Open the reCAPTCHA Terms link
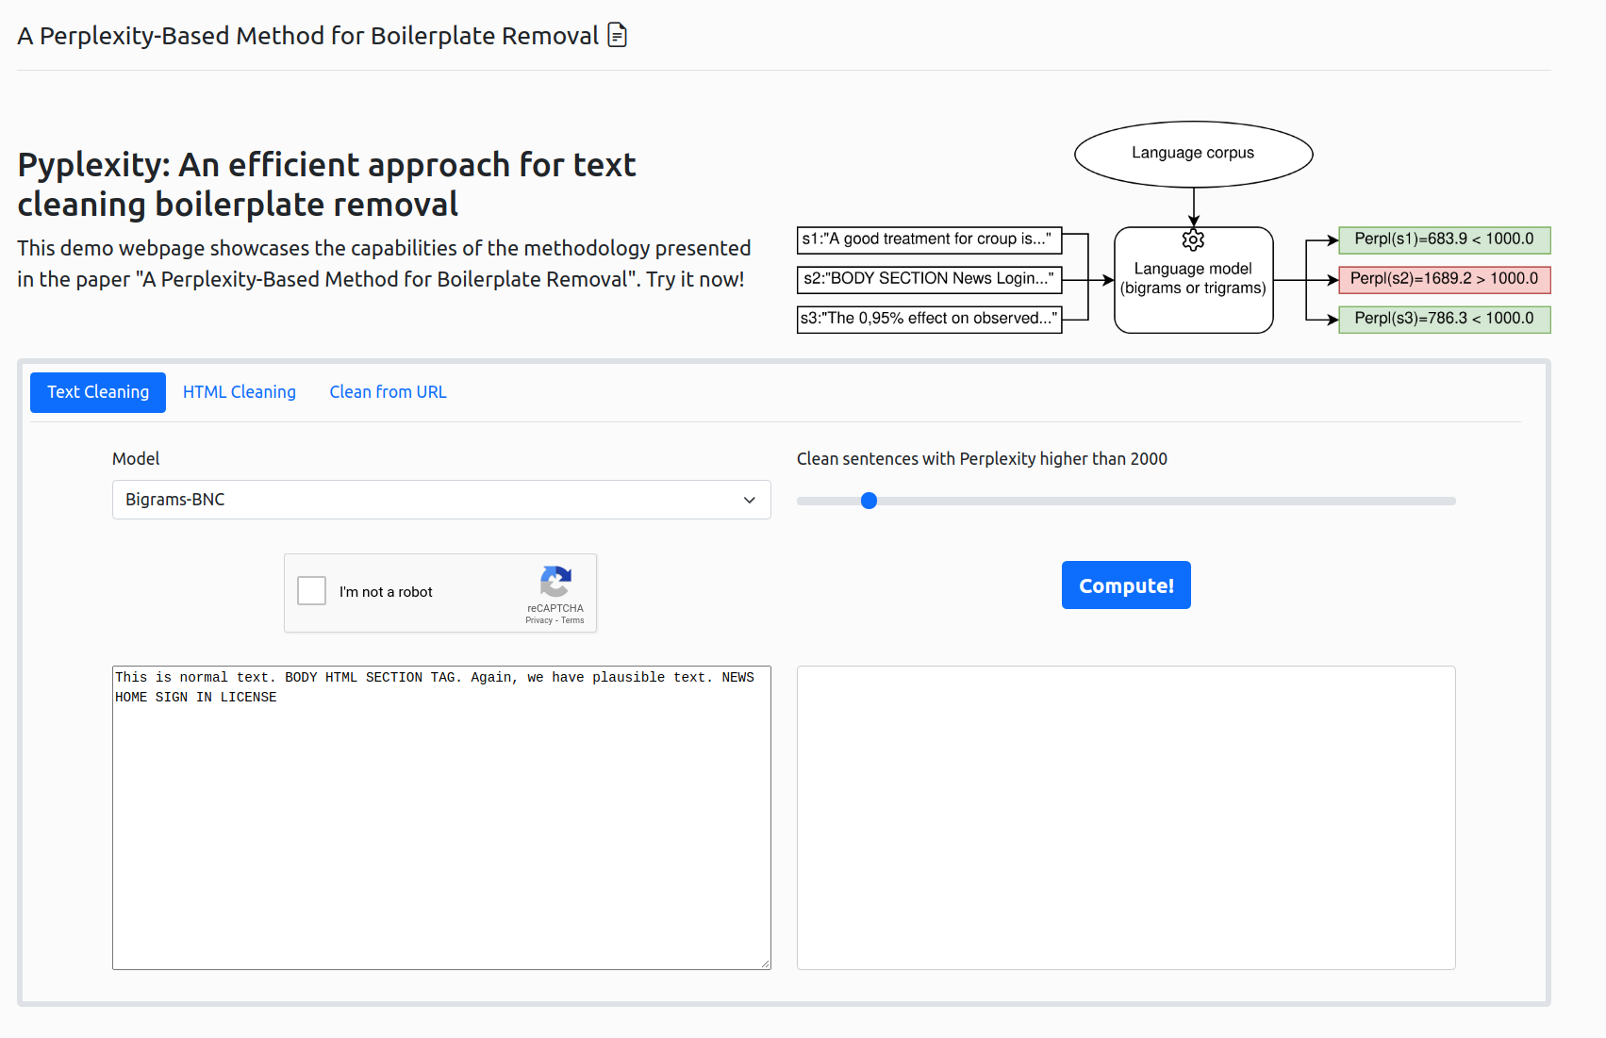The image size is (1606, 1038). click(572, 620)
